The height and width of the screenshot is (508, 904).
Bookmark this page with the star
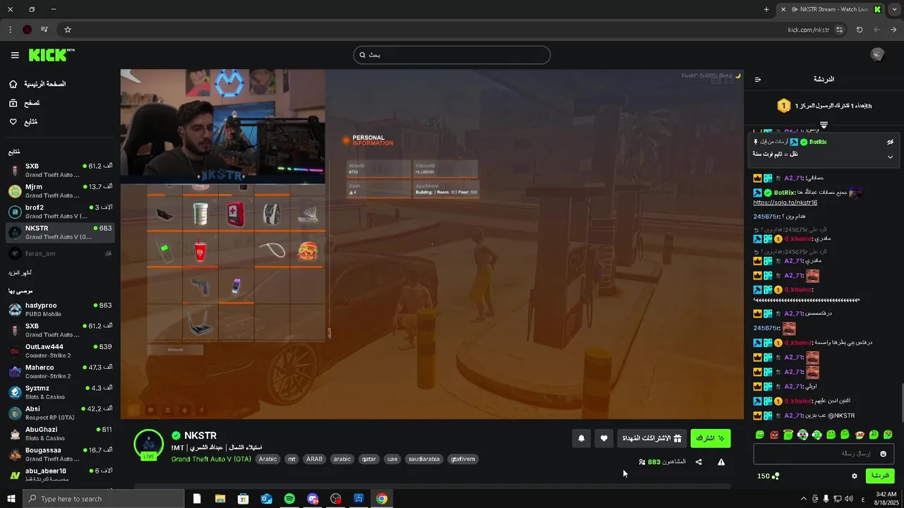tap(68, 30)
